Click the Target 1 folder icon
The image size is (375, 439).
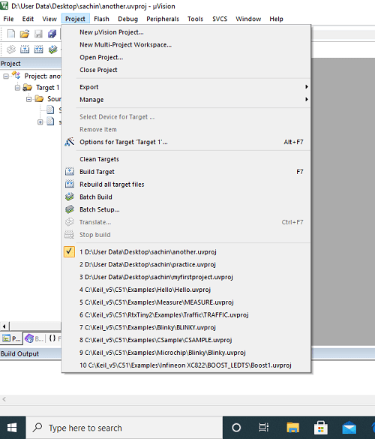tap(28, 88)
